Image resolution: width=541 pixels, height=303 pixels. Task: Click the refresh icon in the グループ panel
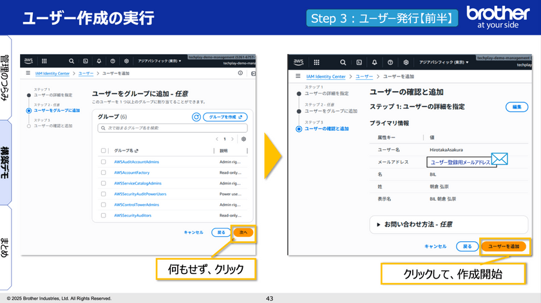[196, 117]
